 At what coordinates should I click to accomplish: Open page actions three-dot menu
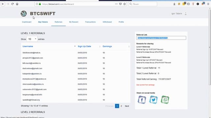tap(116, 4)
